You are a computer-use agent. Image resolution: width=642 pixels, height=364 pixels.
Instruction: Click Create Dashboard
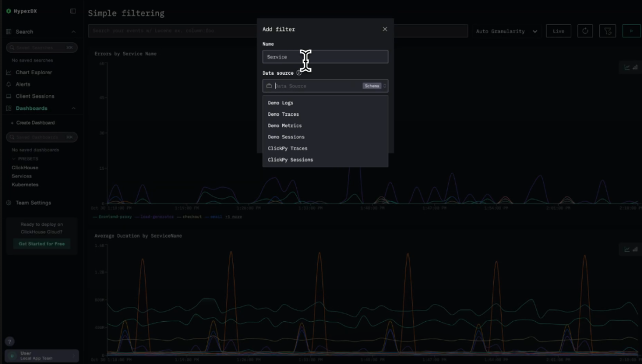pos(33,123)
